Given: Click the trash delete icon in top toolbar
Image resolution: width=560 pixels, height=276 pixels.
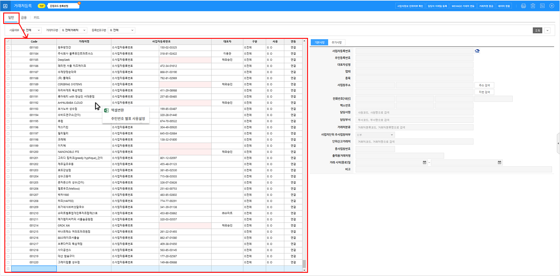Looking at the screenshot, I should tap(533, 6).
